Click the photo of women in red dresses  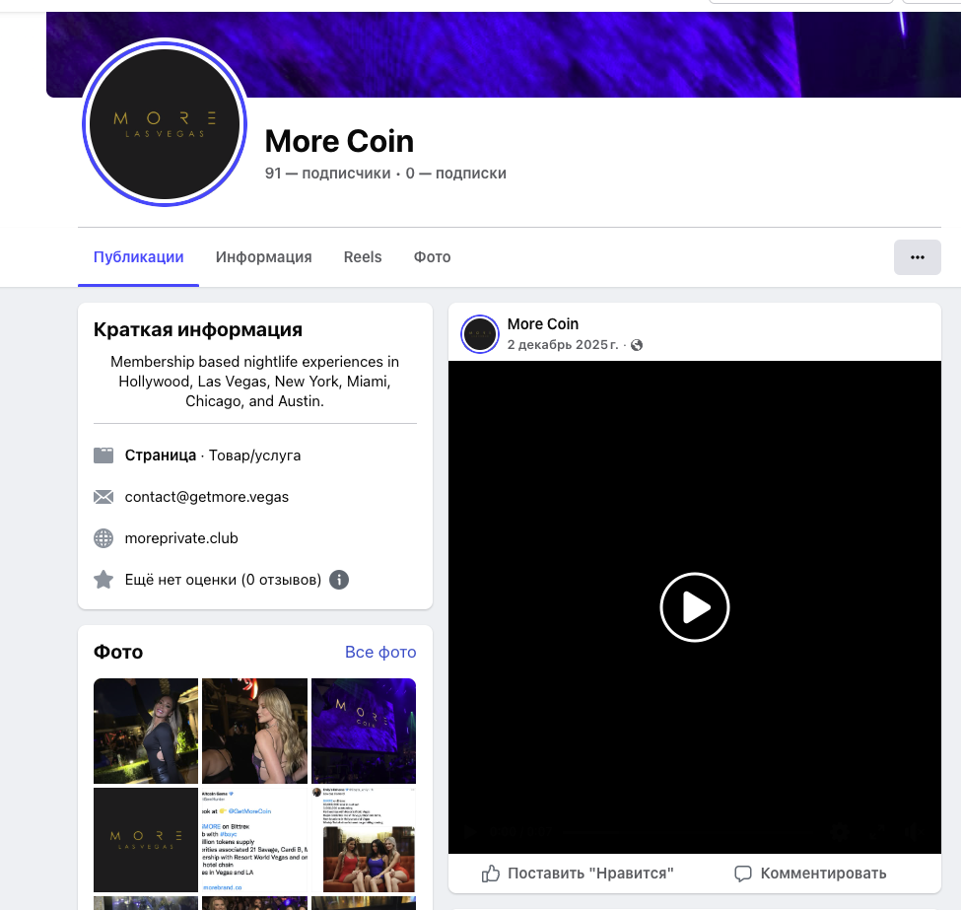click(x=364, y=839)
